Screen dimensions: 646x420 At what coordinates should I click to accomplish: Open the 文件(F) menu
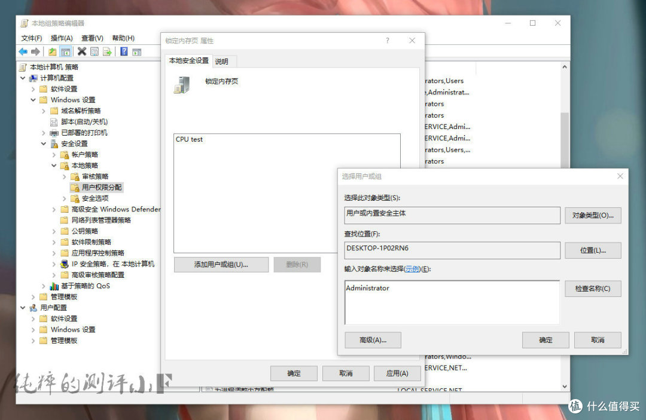32,38
